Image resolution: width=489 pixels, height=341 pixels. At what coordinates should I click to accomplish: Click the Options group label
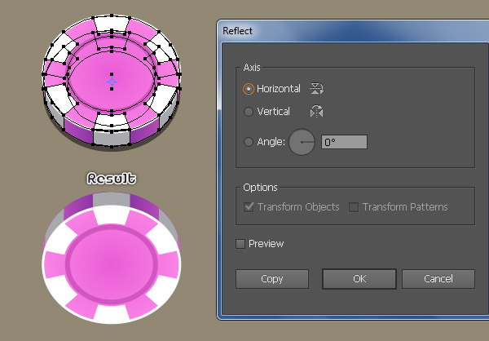click(261, 188)
